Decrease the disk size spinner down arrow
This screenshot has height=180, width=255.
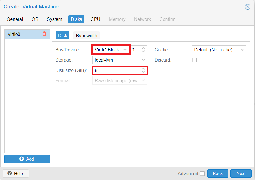143,72
